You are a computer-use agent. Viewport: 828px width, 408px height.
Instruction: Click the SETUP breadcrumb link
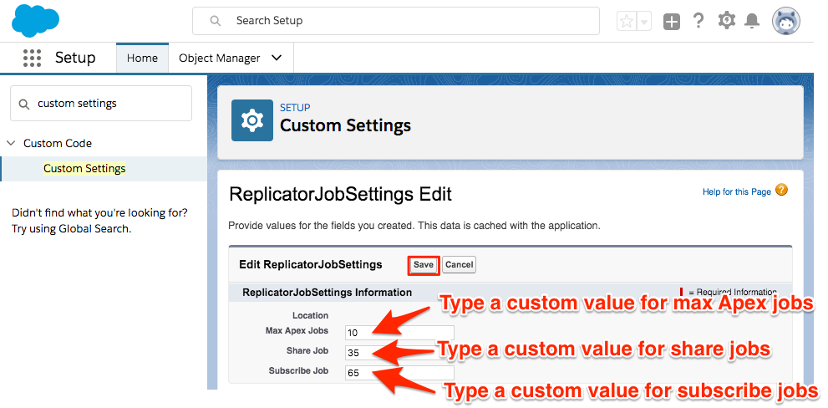coord(295,107)
